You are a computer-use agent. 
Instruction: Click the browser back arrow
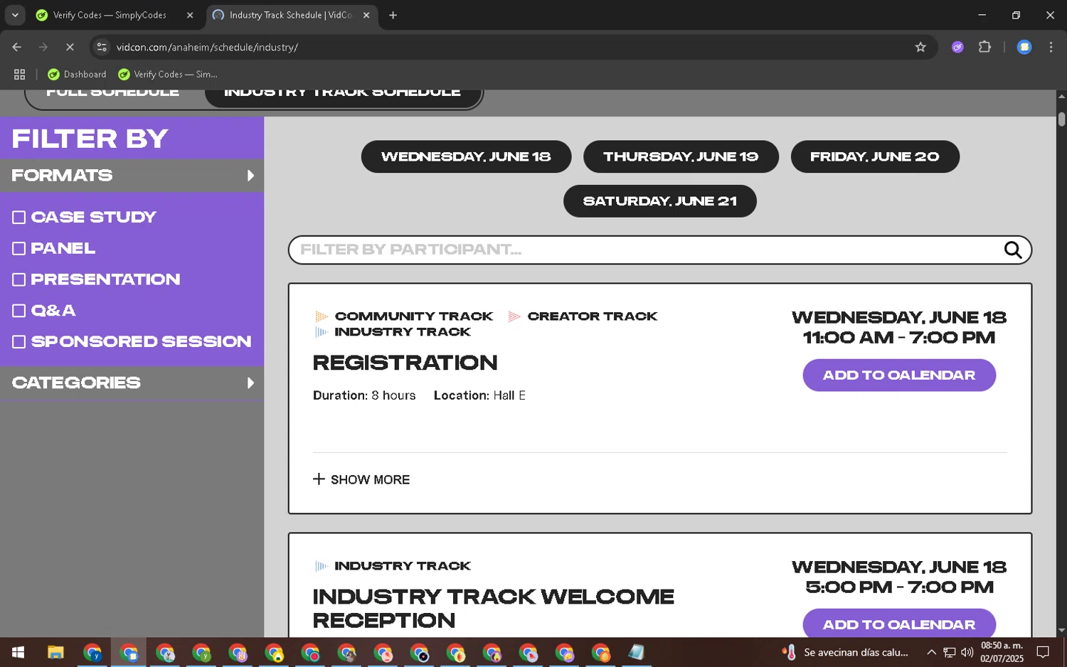pyautogui.click(x=17, y=47)
